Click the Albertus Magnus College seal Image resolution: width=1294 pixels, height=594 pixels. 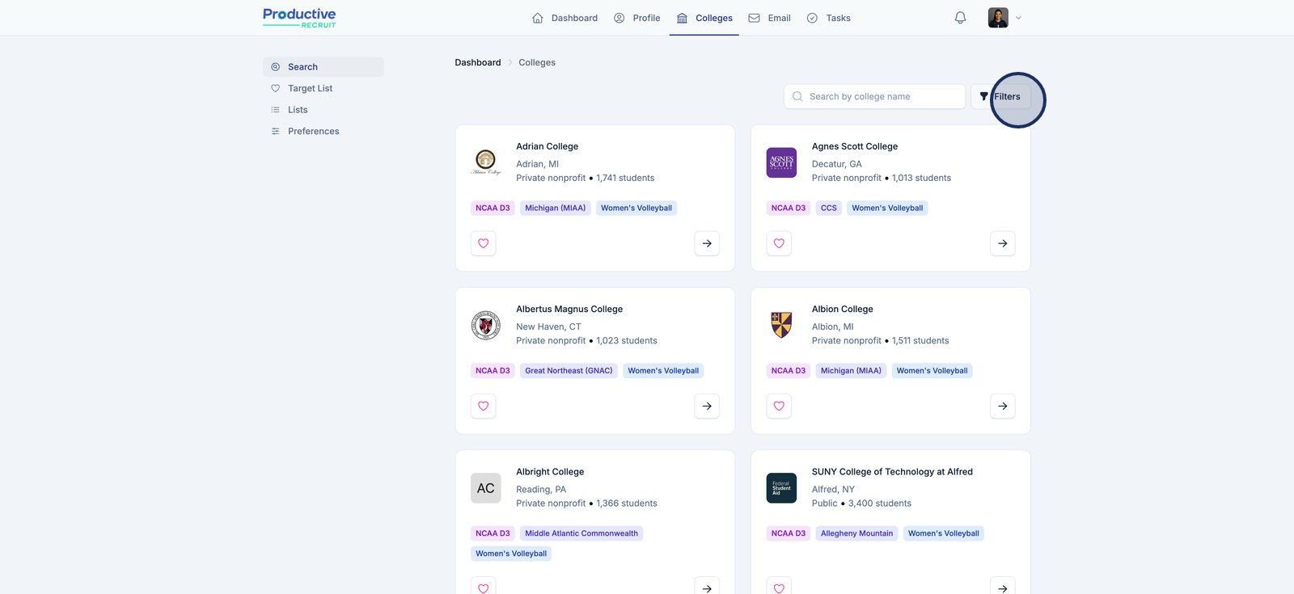(x=486, y=325)
